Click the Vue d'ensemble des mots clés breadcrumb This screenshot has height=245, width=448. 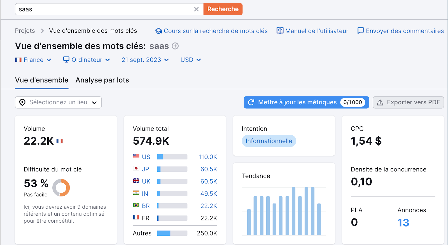point(93,31)
